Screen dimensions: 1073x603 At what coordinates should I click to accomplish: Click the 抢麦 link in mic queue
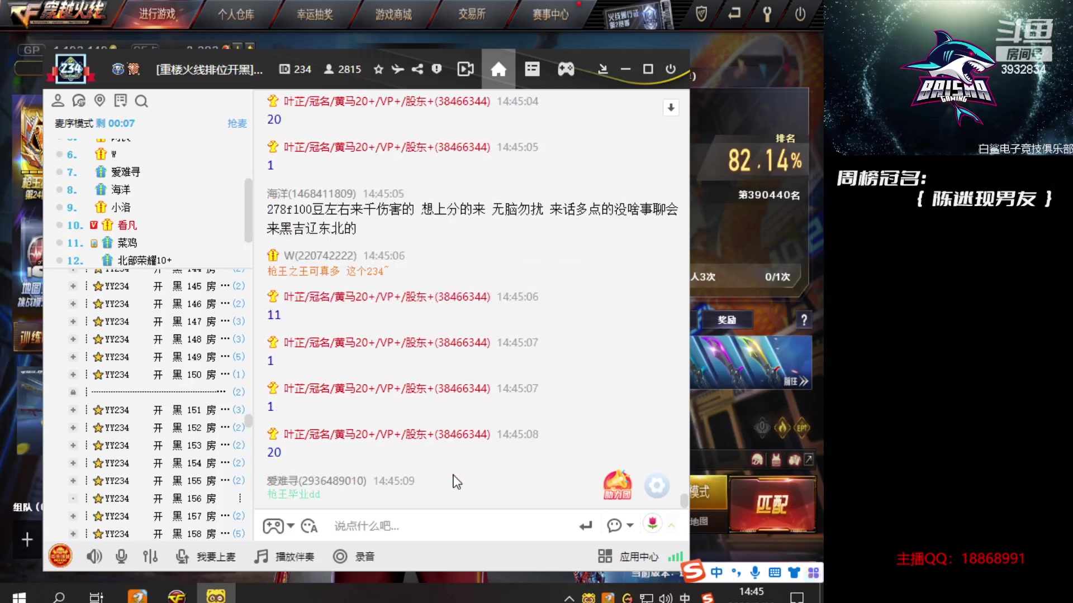point(237,123)
